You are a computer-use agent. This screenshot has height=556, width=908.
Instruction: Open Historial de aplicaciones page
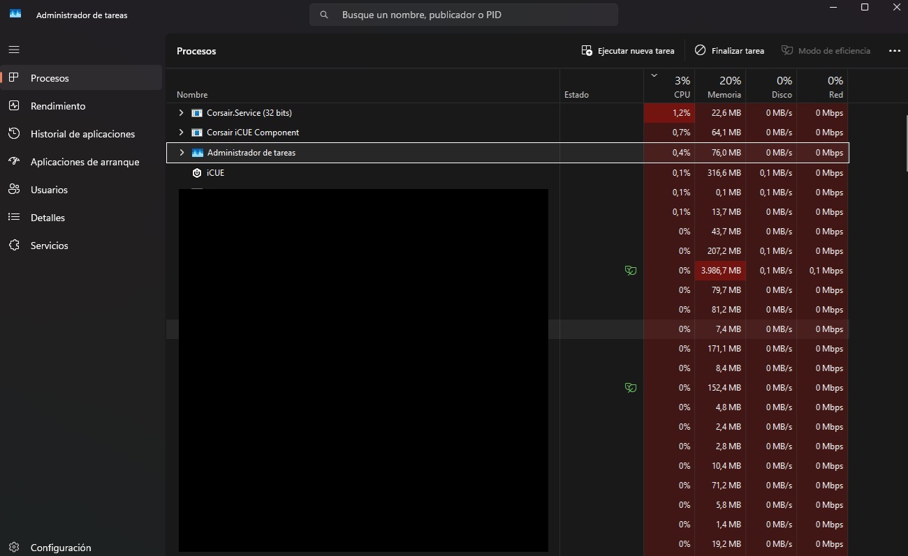(x=82, y=134)
